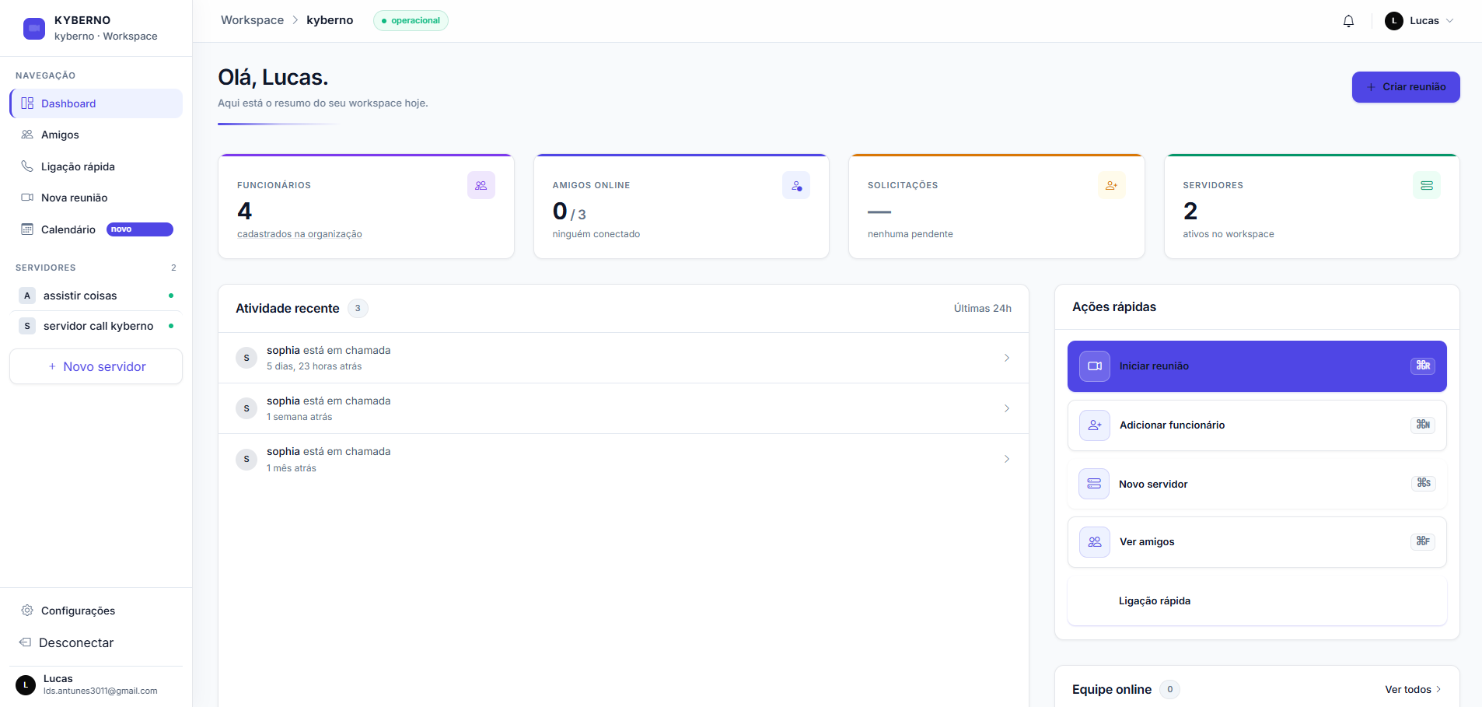Click the friends icon beside Ver amigos
Image resolution: width=1482 pixels, height=707 pixels.
pos(1095,542)
